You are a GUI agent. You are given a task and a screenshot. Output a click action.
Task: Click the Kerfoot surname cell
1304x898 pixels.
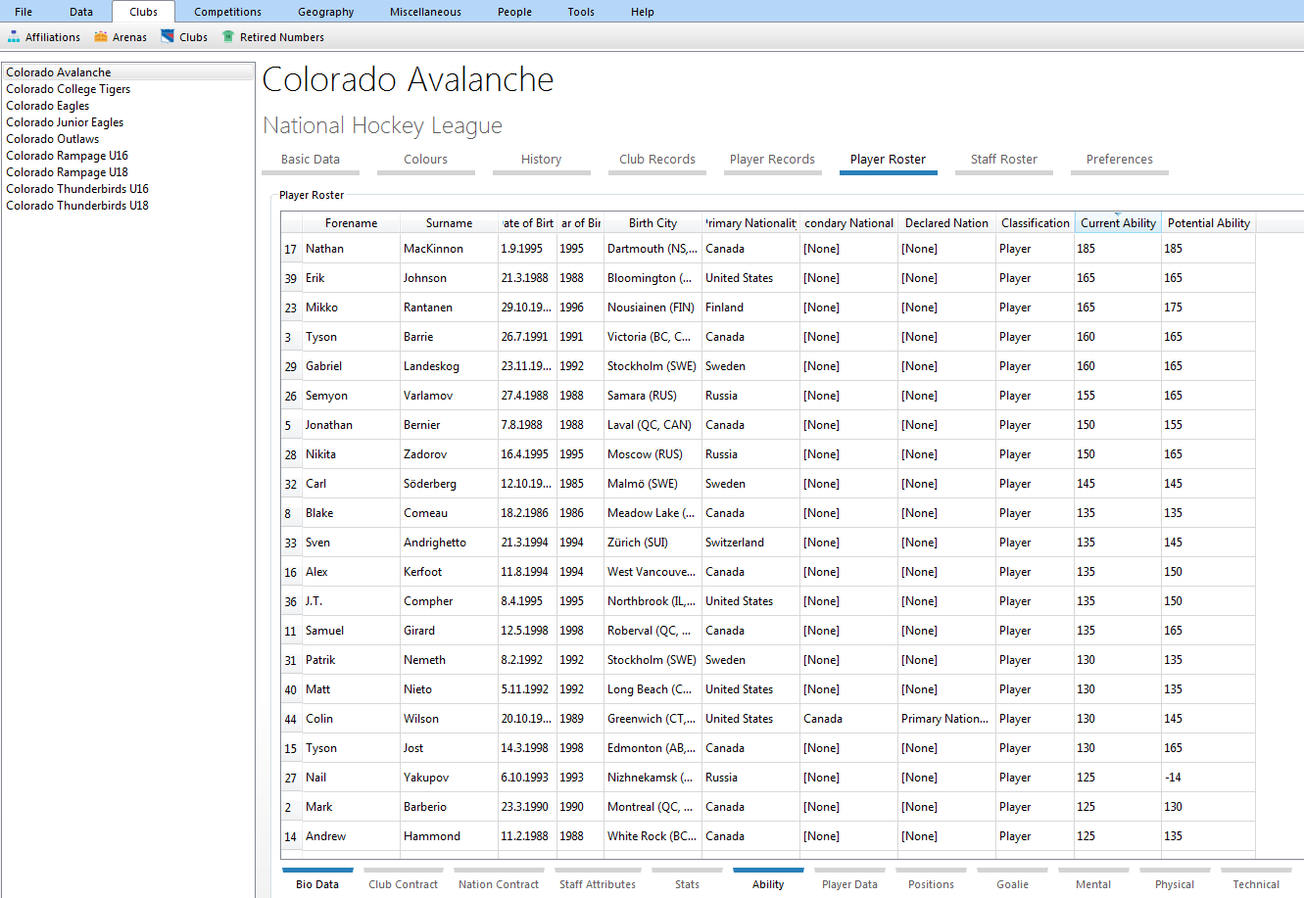point(449,572)
